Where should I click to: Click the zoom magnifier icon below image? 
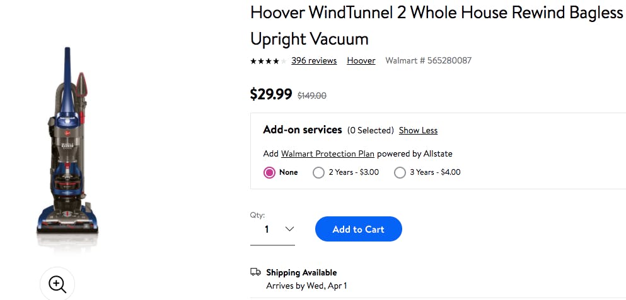(x=57, y=284)
